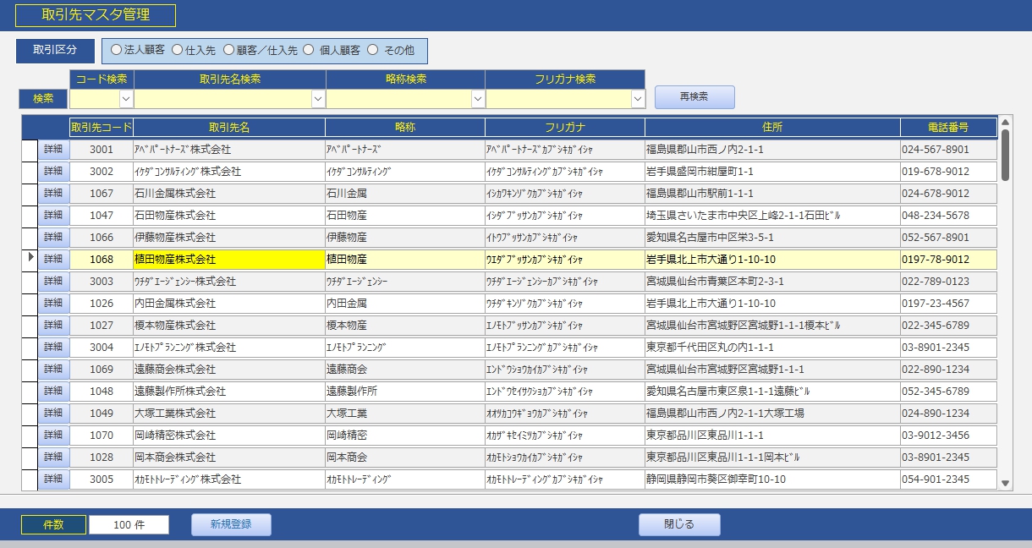This screenshot has width=1032, height=548.
Task: Click the 取引先コード column header
Action: coord(102,128)
